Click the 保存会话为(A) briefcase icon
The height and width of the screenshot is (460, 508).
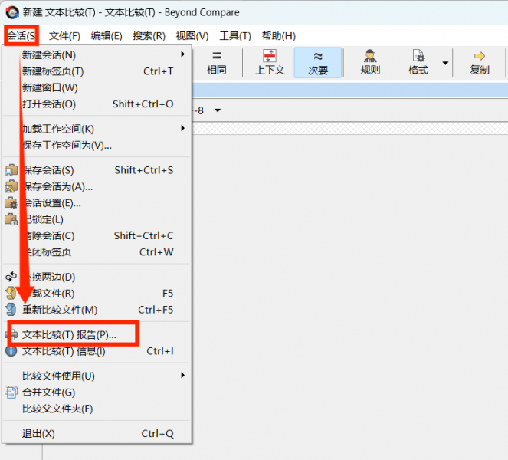tap(11, 186)
